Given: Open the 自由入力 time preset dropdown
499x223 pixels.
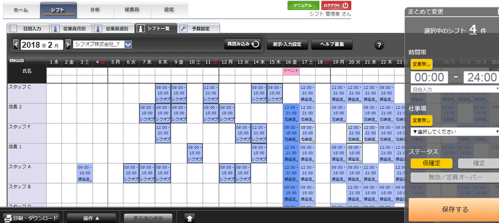Looking at the screenshot, I should 455,90.
